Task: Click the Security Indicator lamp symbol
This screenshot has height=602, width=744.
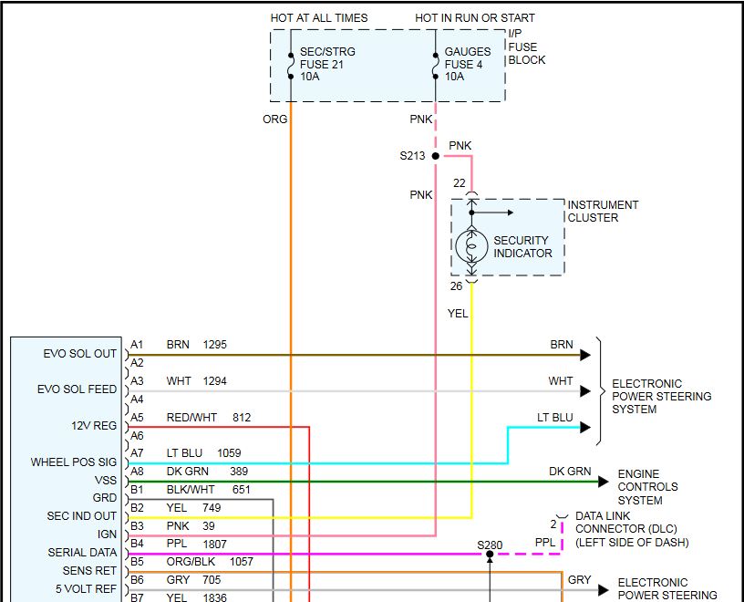Action: [x=472, y=246]
